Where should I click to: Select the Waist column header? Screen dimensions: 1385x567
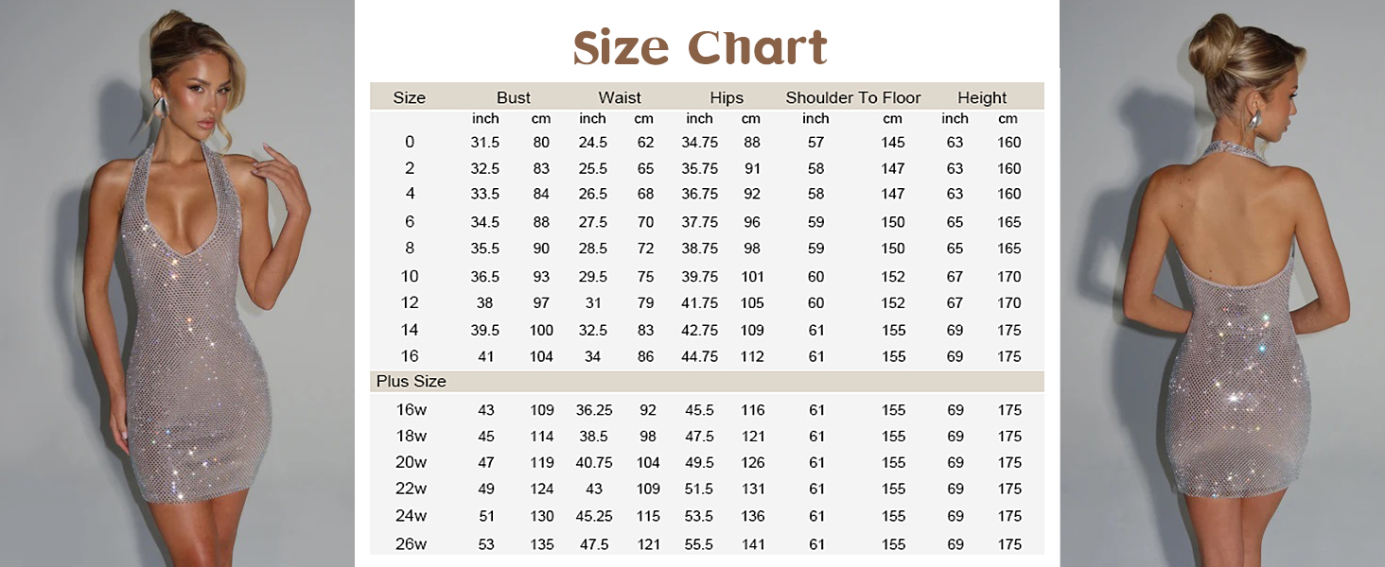click(620, 97)
